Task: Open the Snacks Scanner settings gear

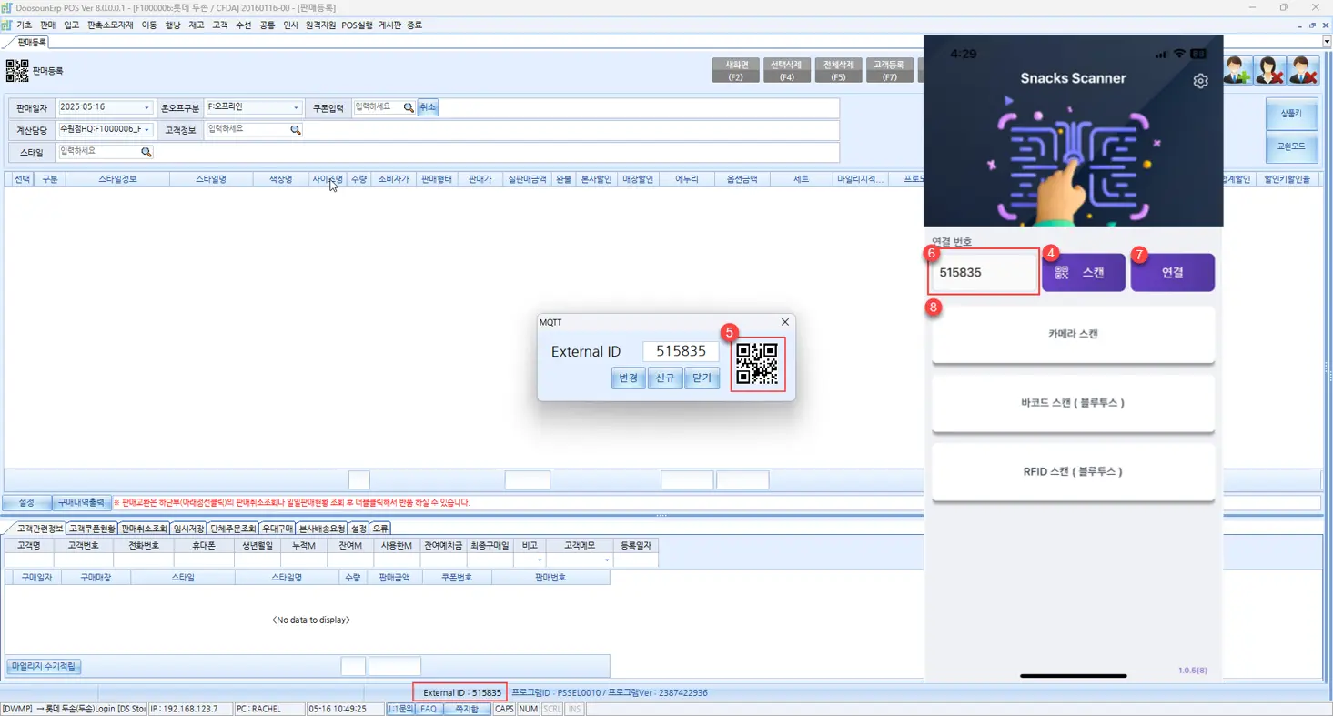Action: pyautogui.click(x=1200, y=81)
